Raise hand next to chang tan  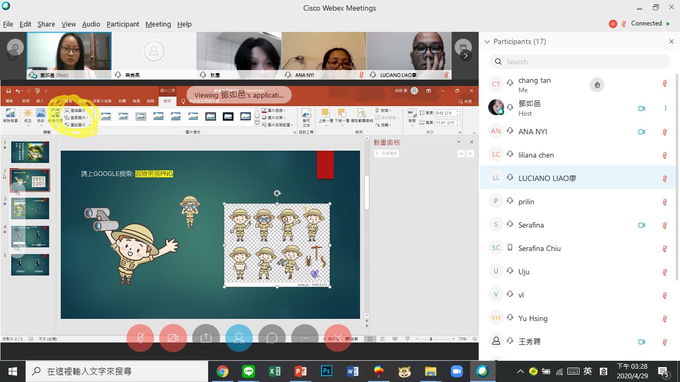point(597,85)
